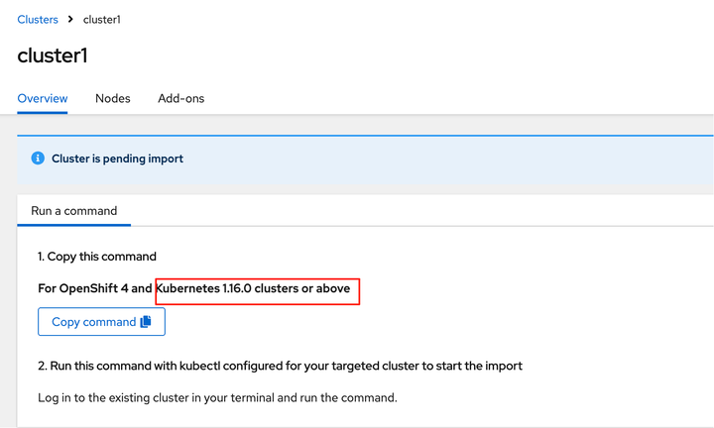Screen dimensions: 714x428
Task: Click the '2. Run this command' step title
Action: pos(280,366)
